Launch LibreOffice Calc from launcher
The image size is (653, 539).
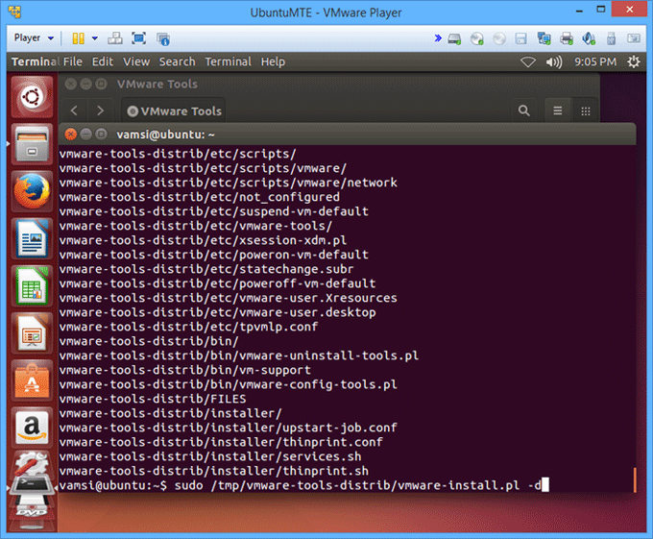(x=32, y=286)
